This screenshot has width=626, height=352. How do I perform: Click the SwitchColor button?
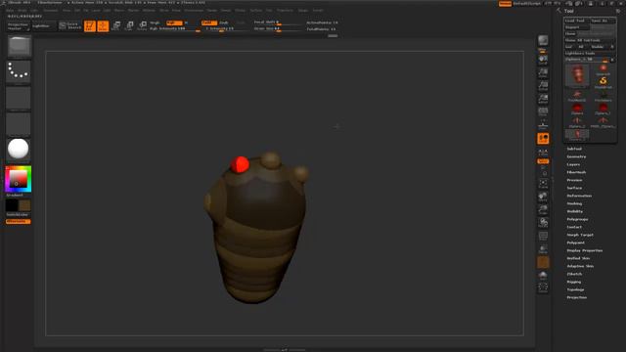pos(18,215)
